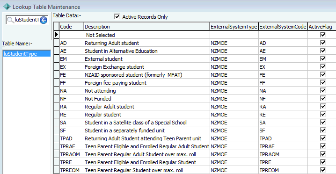Image resolution: width=336 pixels, height=174 pixels.
Task: Click the row selector beside AD code
Action: pos(56,43)
